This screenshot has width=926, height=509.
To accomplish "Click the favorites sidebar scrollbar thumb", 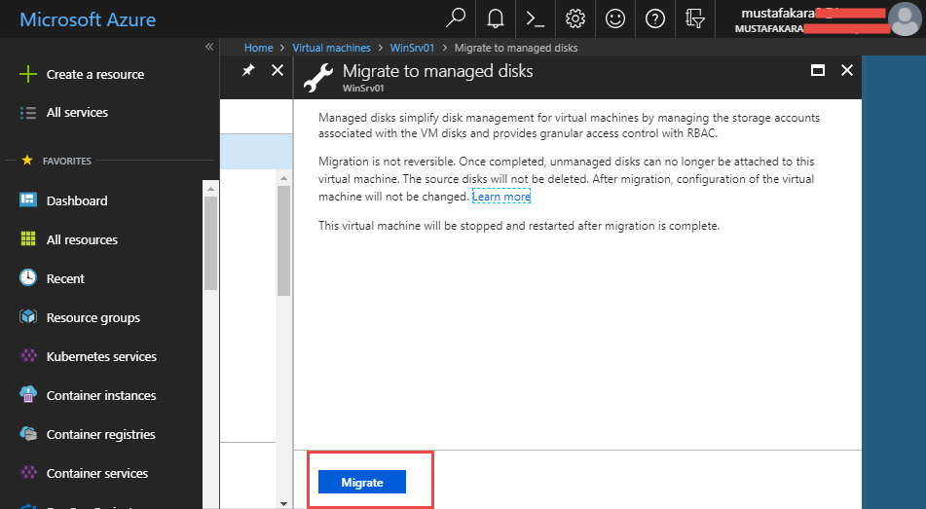I will (211, 242).
